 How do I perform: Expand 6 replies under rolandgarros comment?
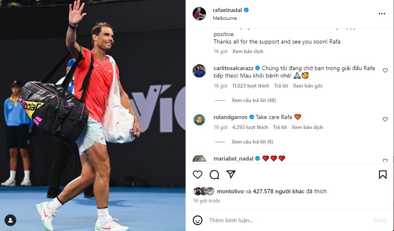pyautogui.click(x=252, y=142)
